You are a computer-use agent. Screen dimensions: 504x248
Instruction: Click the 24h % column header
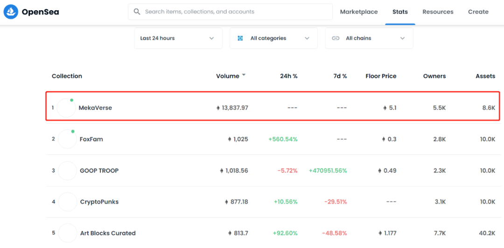pos(288,76)
